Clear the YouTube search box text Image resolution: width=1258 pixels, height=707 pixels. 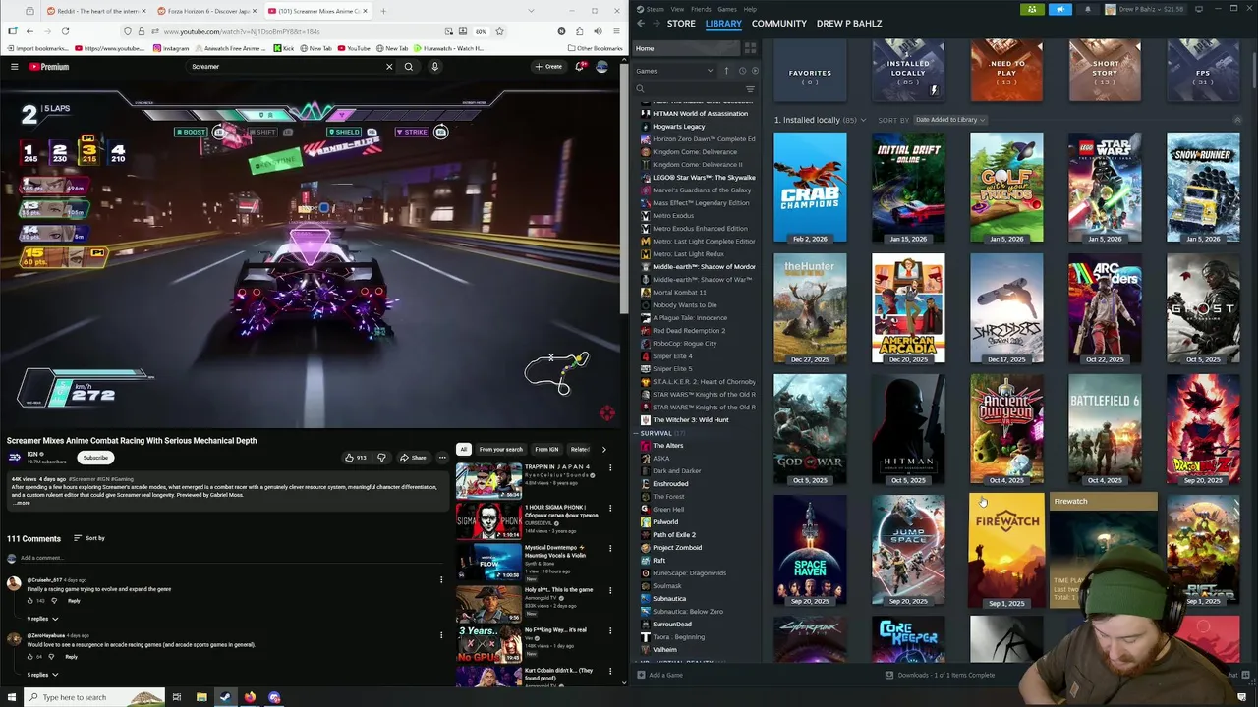(389, 67)
